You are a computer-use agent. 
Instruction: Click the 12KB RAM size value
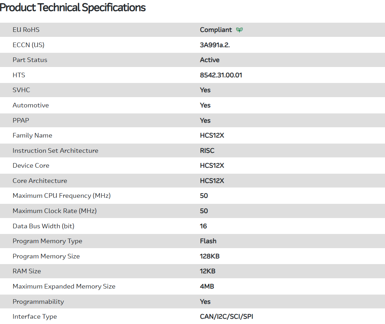tap(207, 271)
